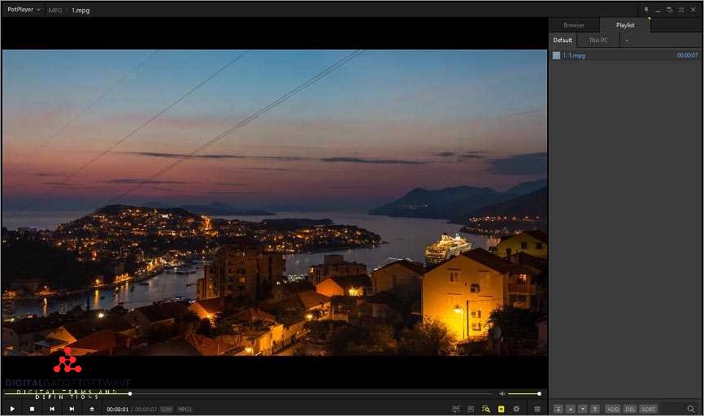Toggle the yellow playlist panel button
The height and width of the screenshot is (416, 704).
click(x=501, y=409)
